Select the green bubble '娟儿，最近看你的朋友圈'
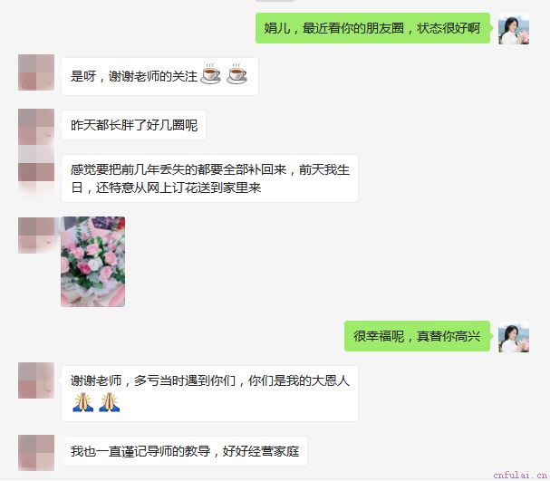The height and width of the screenshot is (481, 550). point(372,28)
